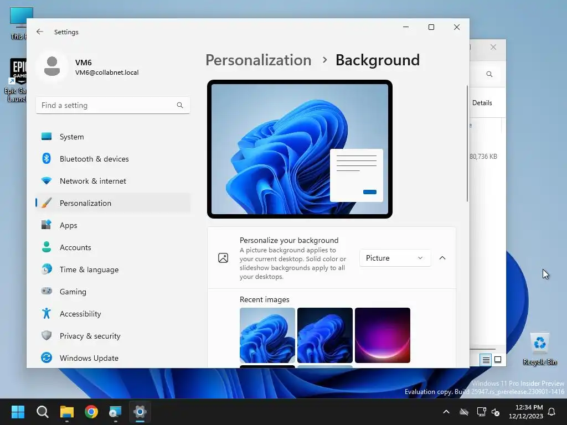Click the desktop background preview image

(x=300, y=149)
